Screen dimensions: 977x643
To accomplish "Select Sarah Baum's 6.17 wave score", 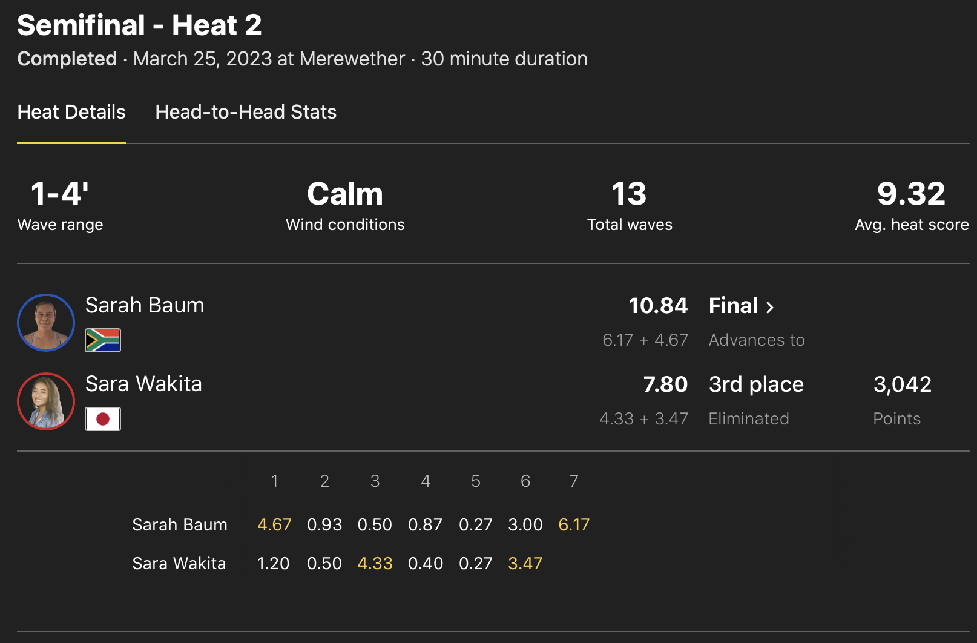I will pos(574,524).
